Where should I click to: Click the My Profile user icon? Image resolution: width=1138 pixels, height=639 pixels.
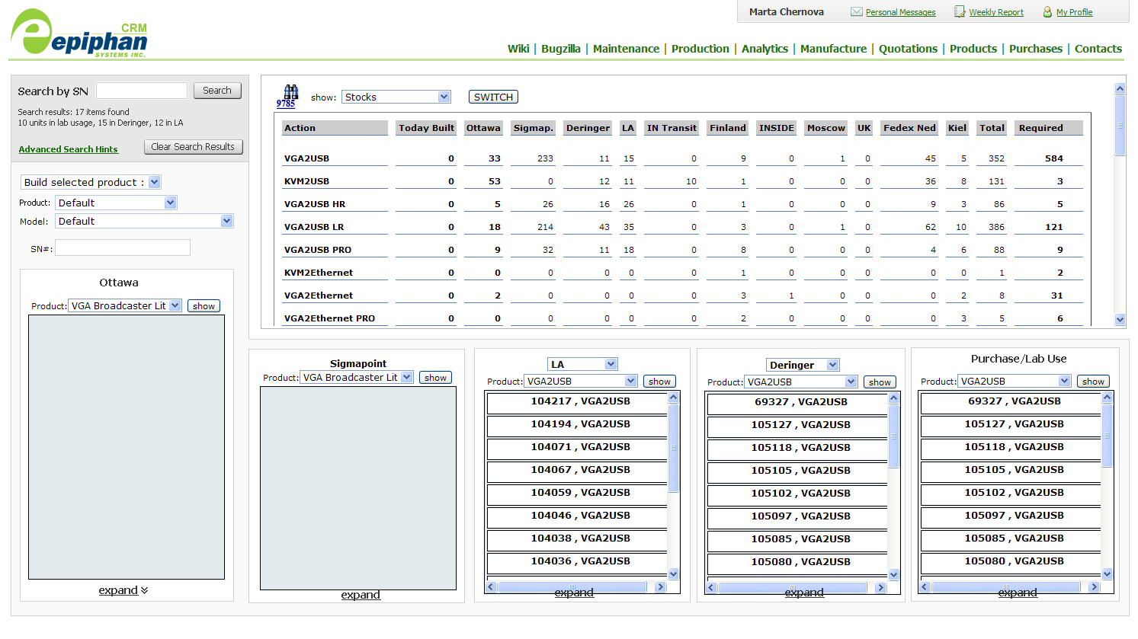tap(1047, 12)
